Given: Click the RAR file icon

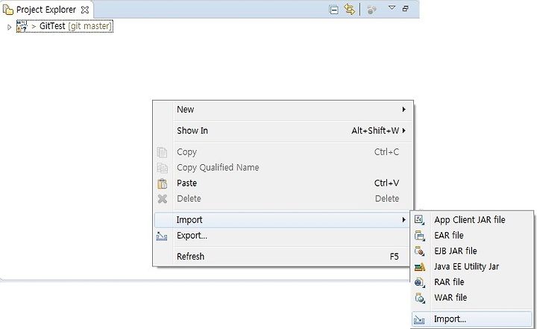Looking at the screenshot, I should (x=419, y=283).
